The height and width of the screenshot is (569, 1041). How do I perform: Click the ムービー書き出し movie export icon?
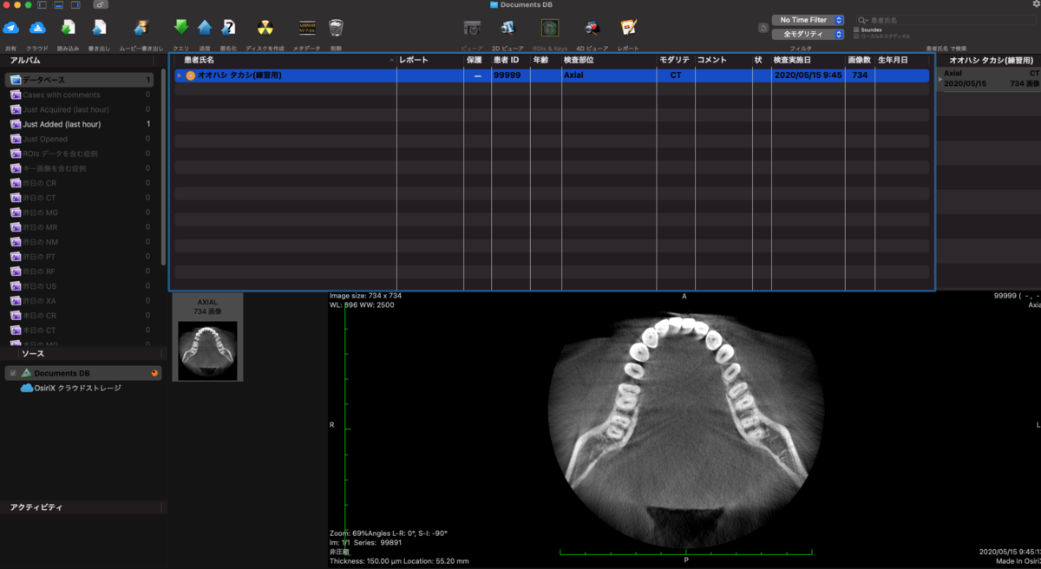click(x=141, y=28)
